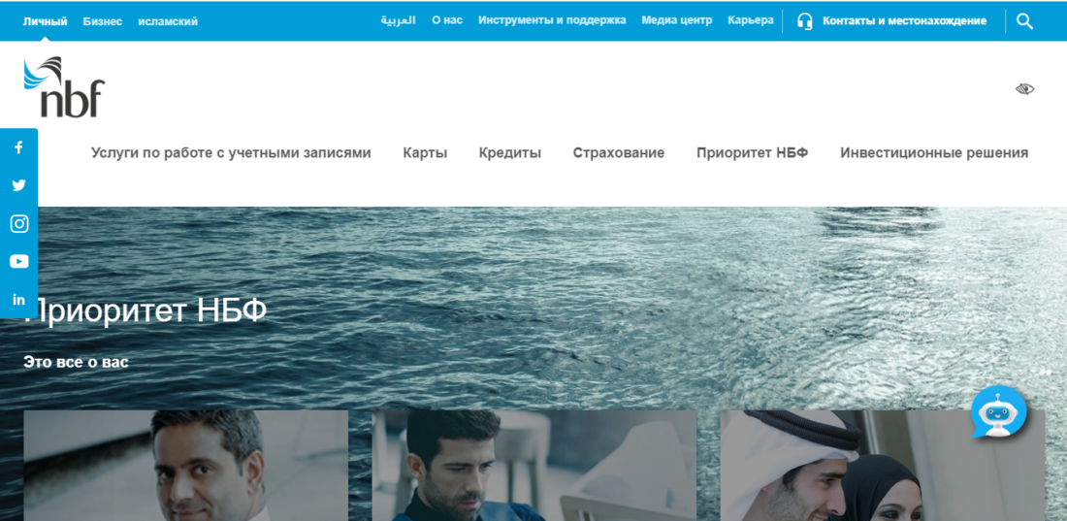Click the YouTube icon in the sidebar

(18, 262)
